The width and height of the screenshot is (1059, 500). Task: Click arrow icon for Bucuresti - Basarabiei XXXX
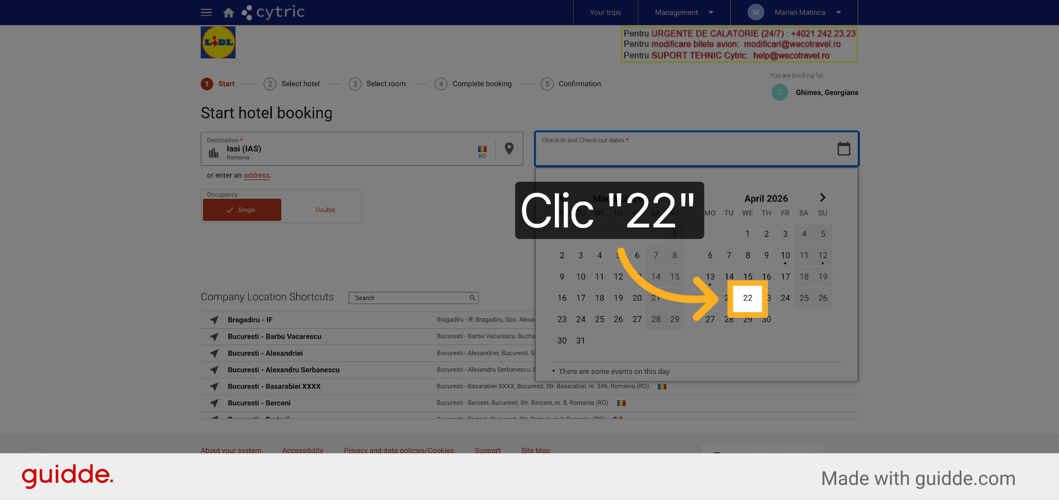(215, 387)
